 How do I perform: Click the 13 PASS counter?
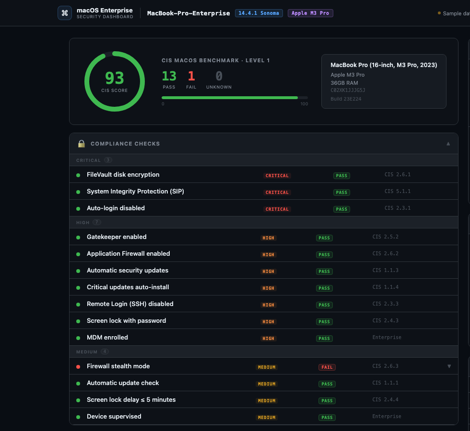169,79
